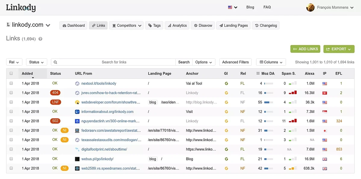Open the Columns dropdown
This screenshot has height=179, width=361.
(x=271, y=62)
